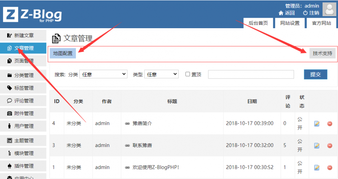Click the edit icon for 豫唐简介 article

point(317,123)
